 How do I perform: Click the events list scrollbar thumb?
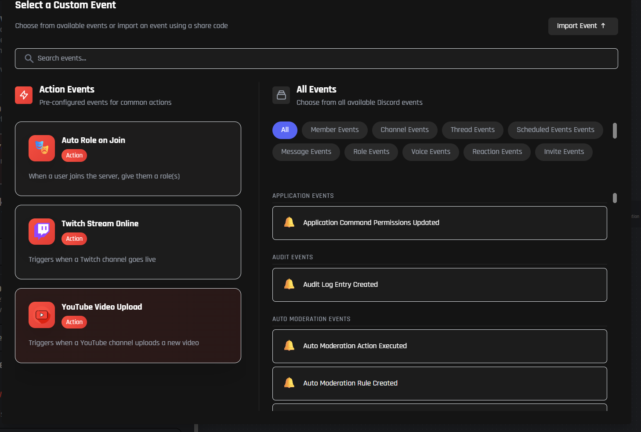pos(615,198)
